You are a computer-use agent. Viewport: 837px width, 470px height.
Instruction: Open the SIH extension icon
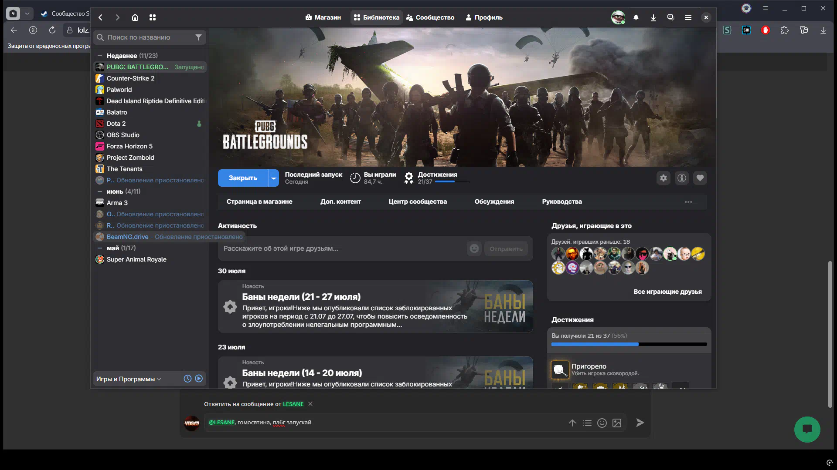[x=746, y=30]
